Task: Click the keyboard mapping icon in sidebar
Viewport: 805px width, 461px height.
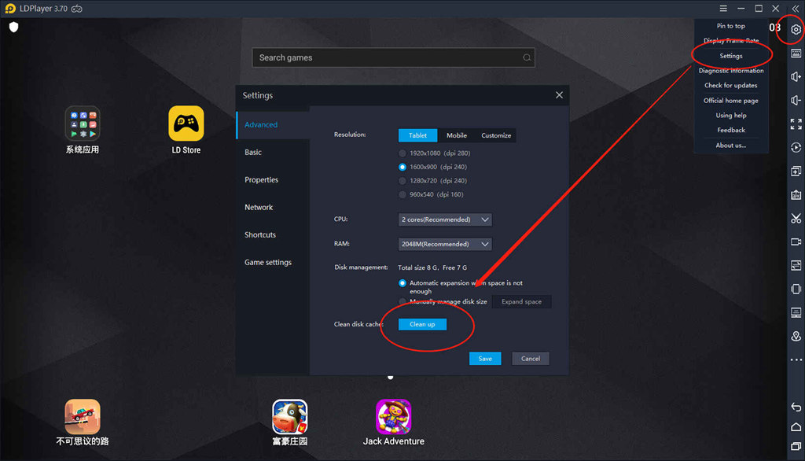Action: [796, 53]
